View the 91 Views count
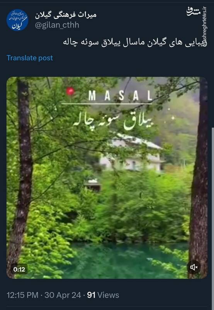214x310 pixels. pos(103,295)
